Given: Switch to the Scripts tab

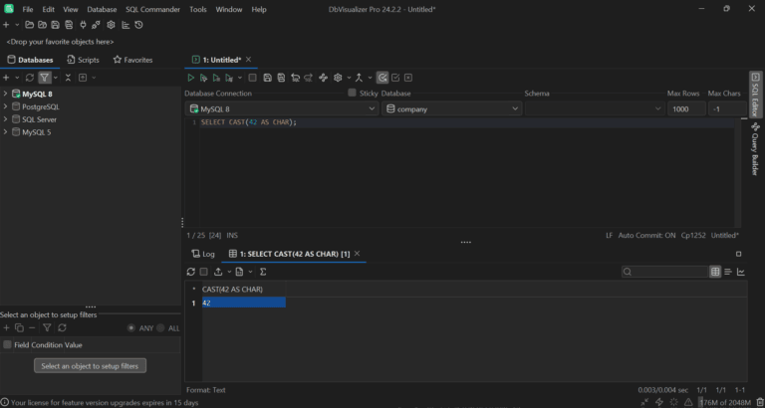Looking at the screenshot, I should pos(83,60).
